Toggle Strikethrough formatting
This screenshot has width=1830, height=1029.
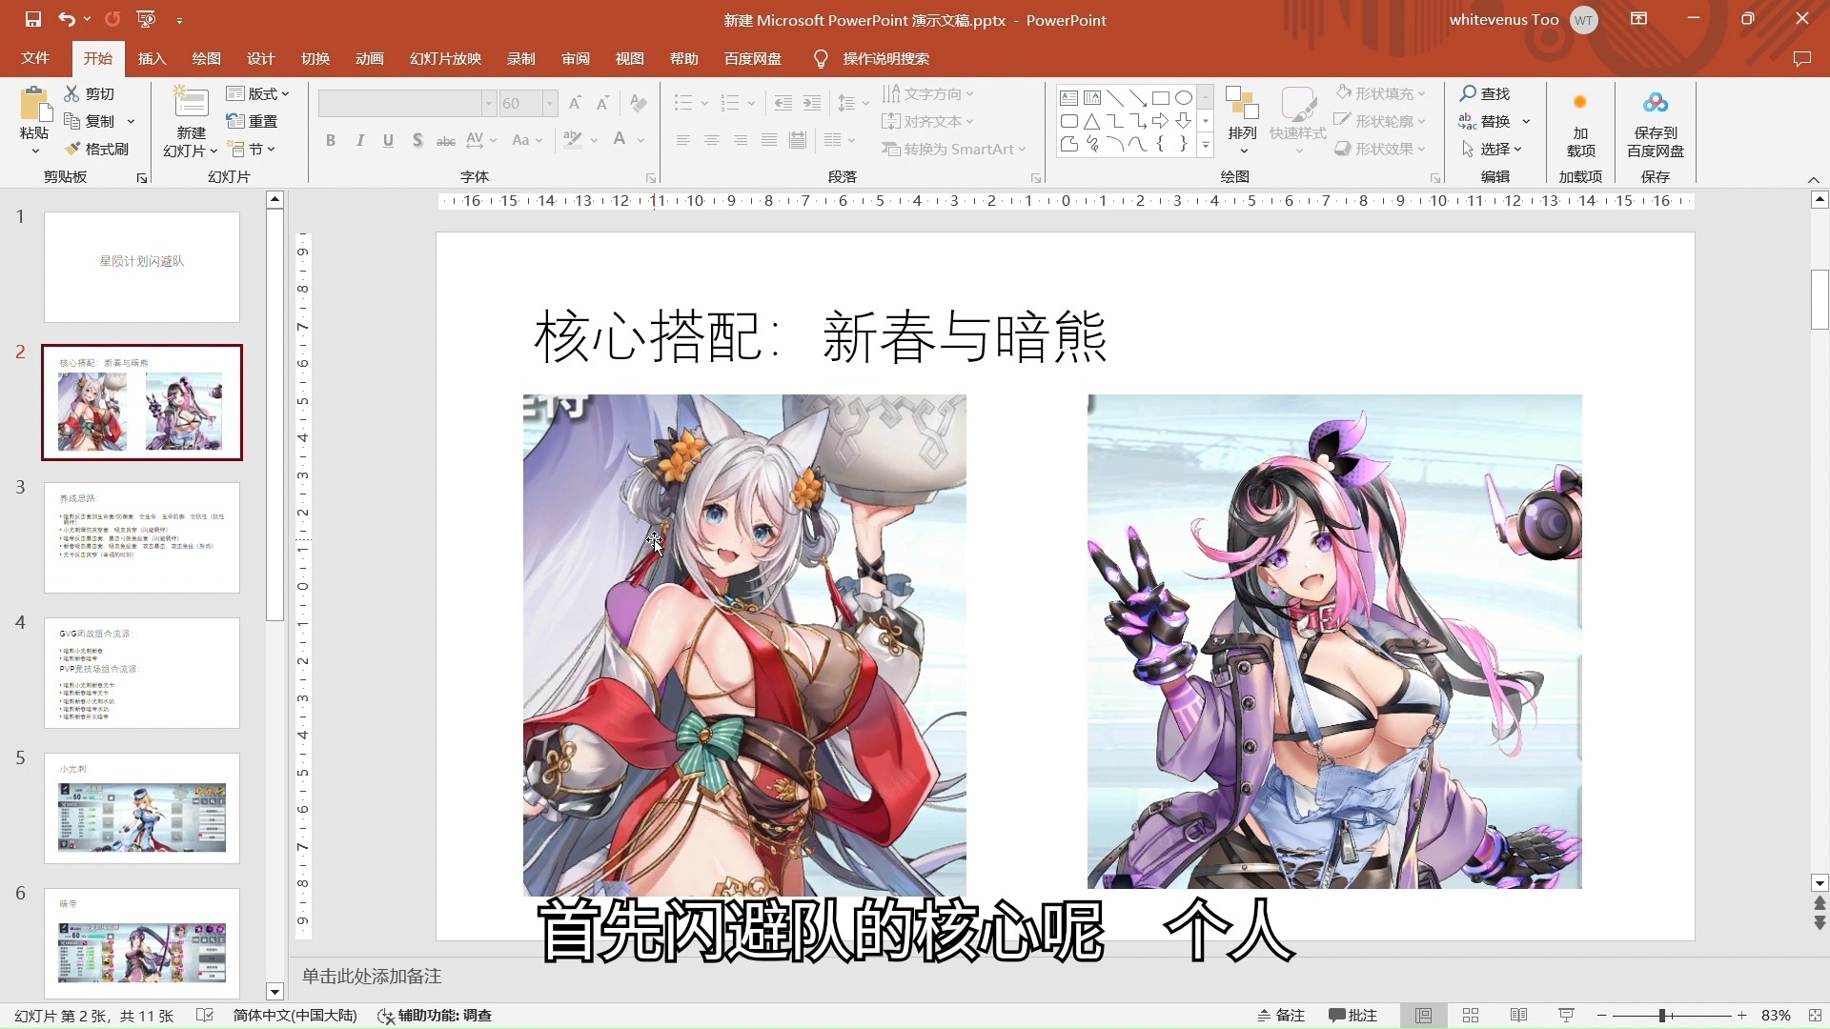(445, 140)
